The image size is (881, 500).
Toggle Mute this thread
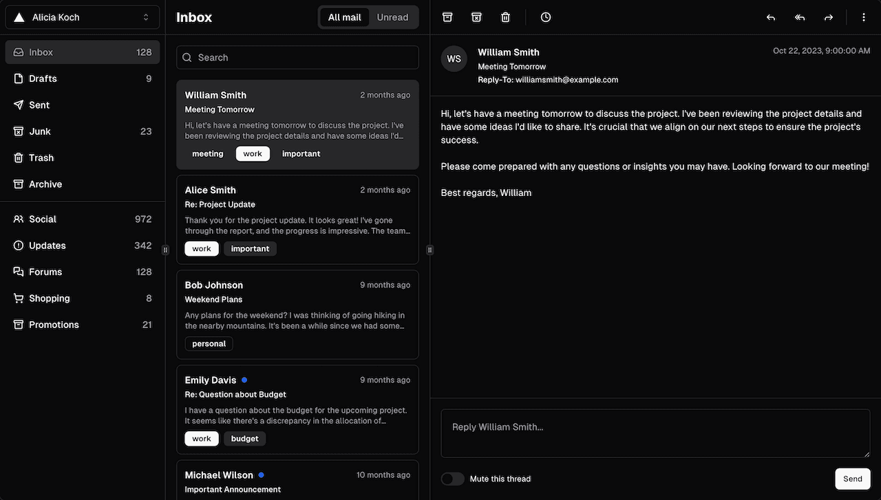pos(452,478)
